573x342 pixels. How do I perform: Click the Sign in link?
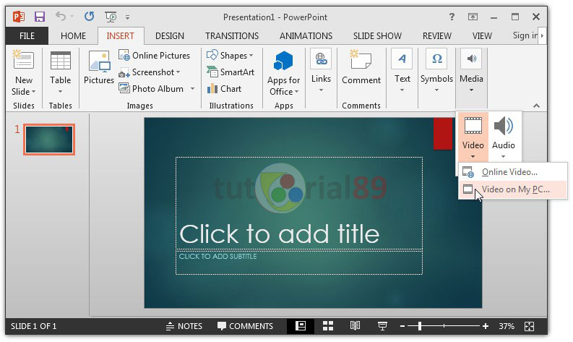[525, 35]
